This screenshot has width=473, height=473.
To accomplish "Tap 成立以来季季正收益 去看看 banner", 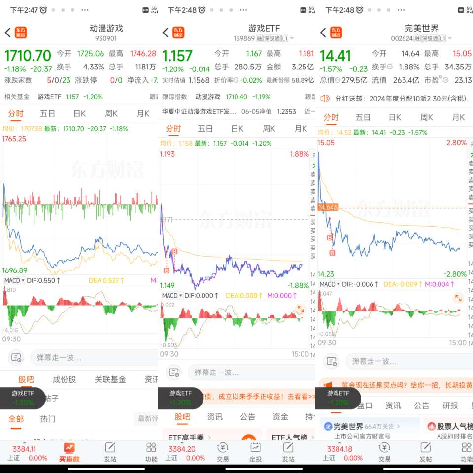I will [x=260, y=396].
